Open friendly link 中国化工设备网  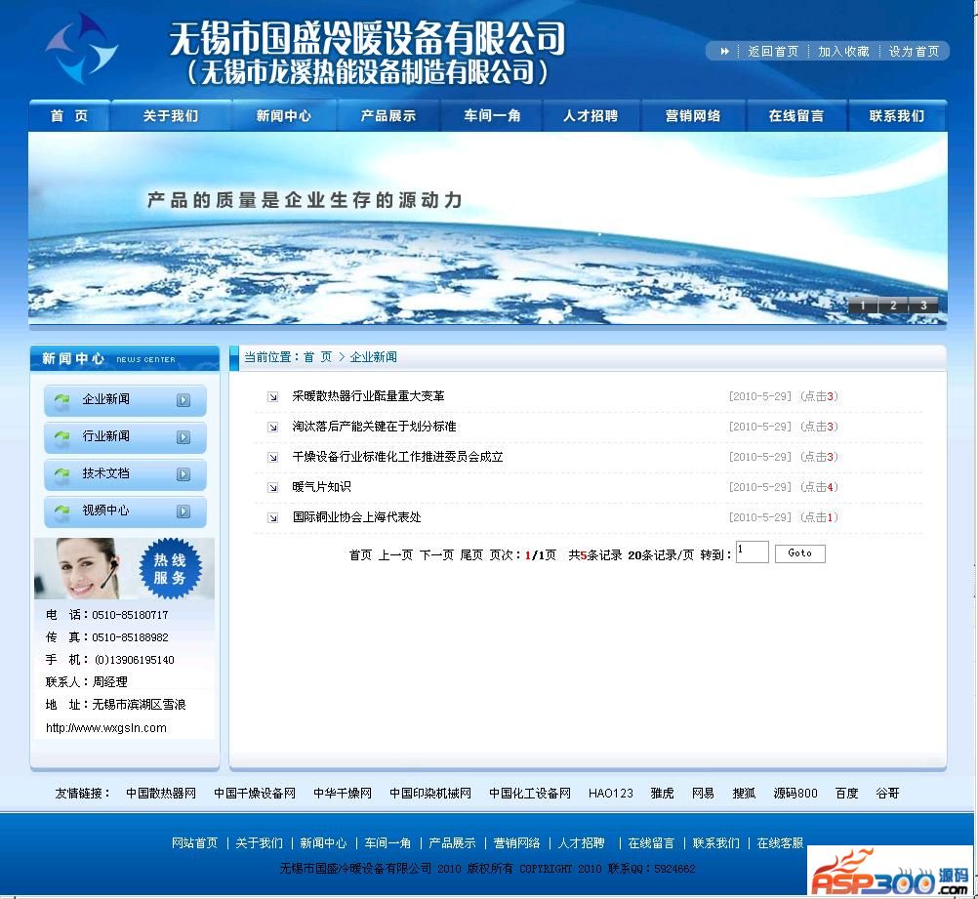(x=530, y=794)
